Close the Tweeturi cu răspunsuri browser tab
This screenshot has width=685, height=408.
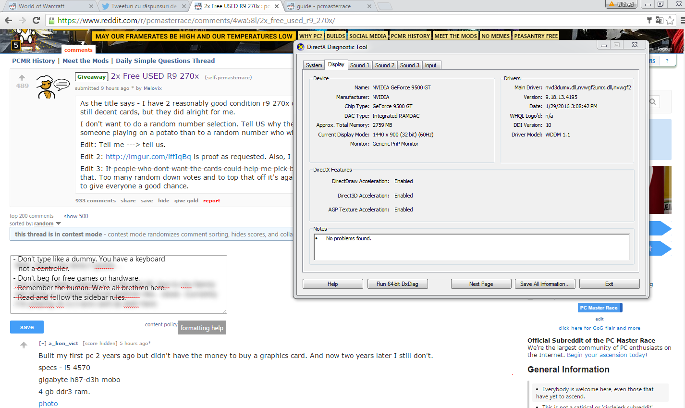(x=184, y=6)
